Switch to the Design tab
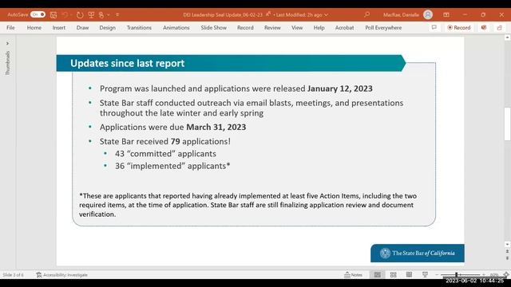This screenshot has width=511, height=287. pos(108,28)
